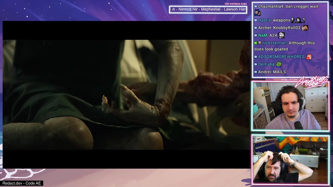Click the platform badge before 4DOORSMOREWHORES
Screen dimensions: 333x187
(256, 57)
